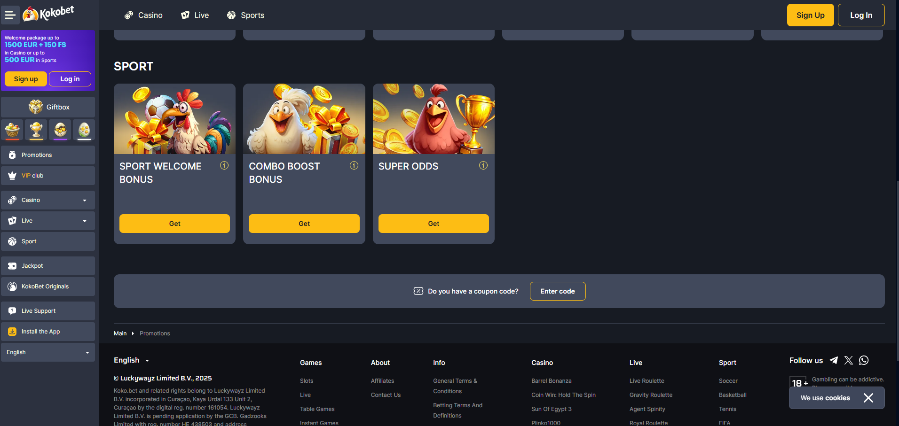Open the Super Odds card image
This screenshot has width=899, height=426.
[434, 119]
